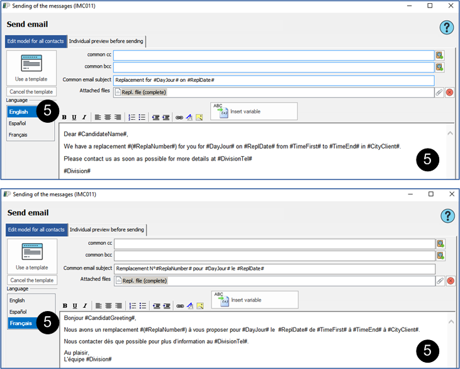Insert bulleted list in top window editor
Screen dimensions: 460x369
click(x=142, y=117)
